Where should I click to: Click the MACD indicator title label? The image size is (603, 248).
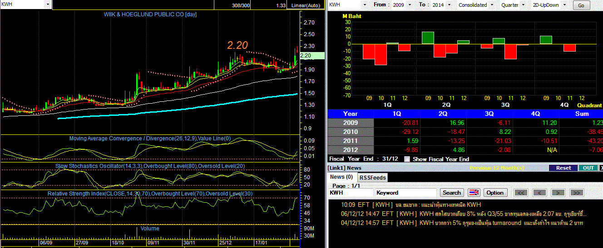click(x=150, y=138)
